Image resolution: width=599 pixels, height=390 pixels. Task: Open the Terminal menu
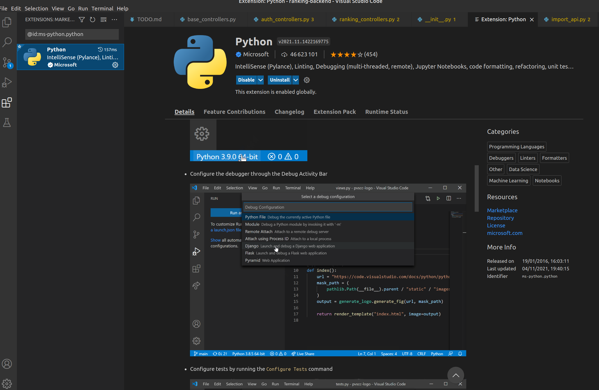tap(102, 8)
